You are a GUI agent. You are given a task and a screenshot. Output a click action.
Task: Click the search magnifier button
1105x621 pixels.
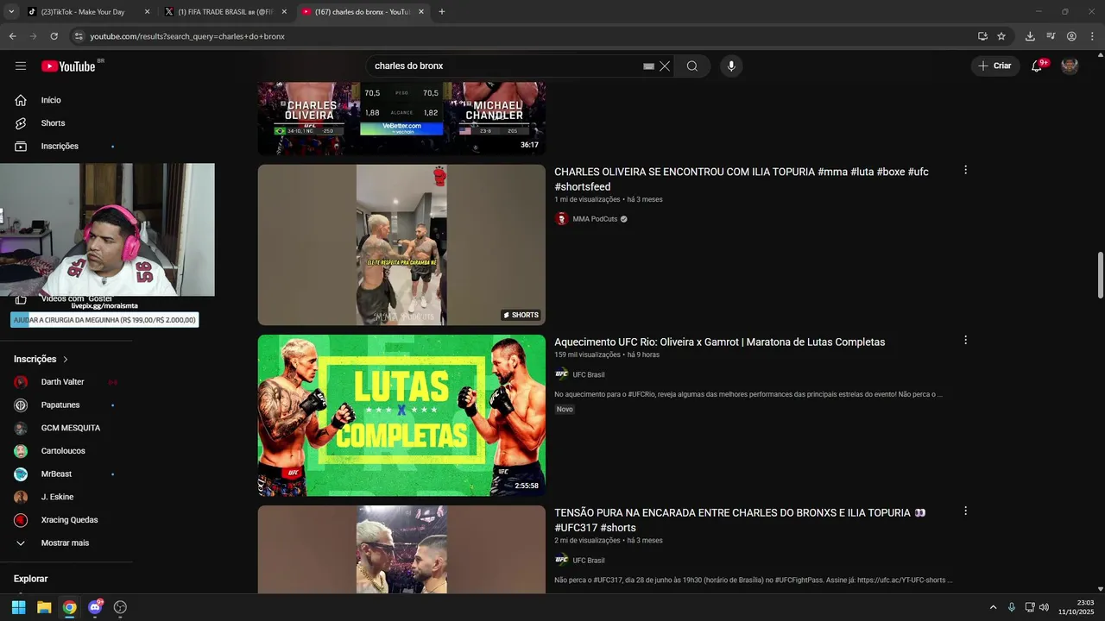[692, 66]
